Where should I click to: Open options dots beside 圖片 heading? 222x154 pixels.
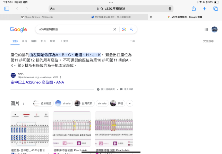[x=24, y=104]
